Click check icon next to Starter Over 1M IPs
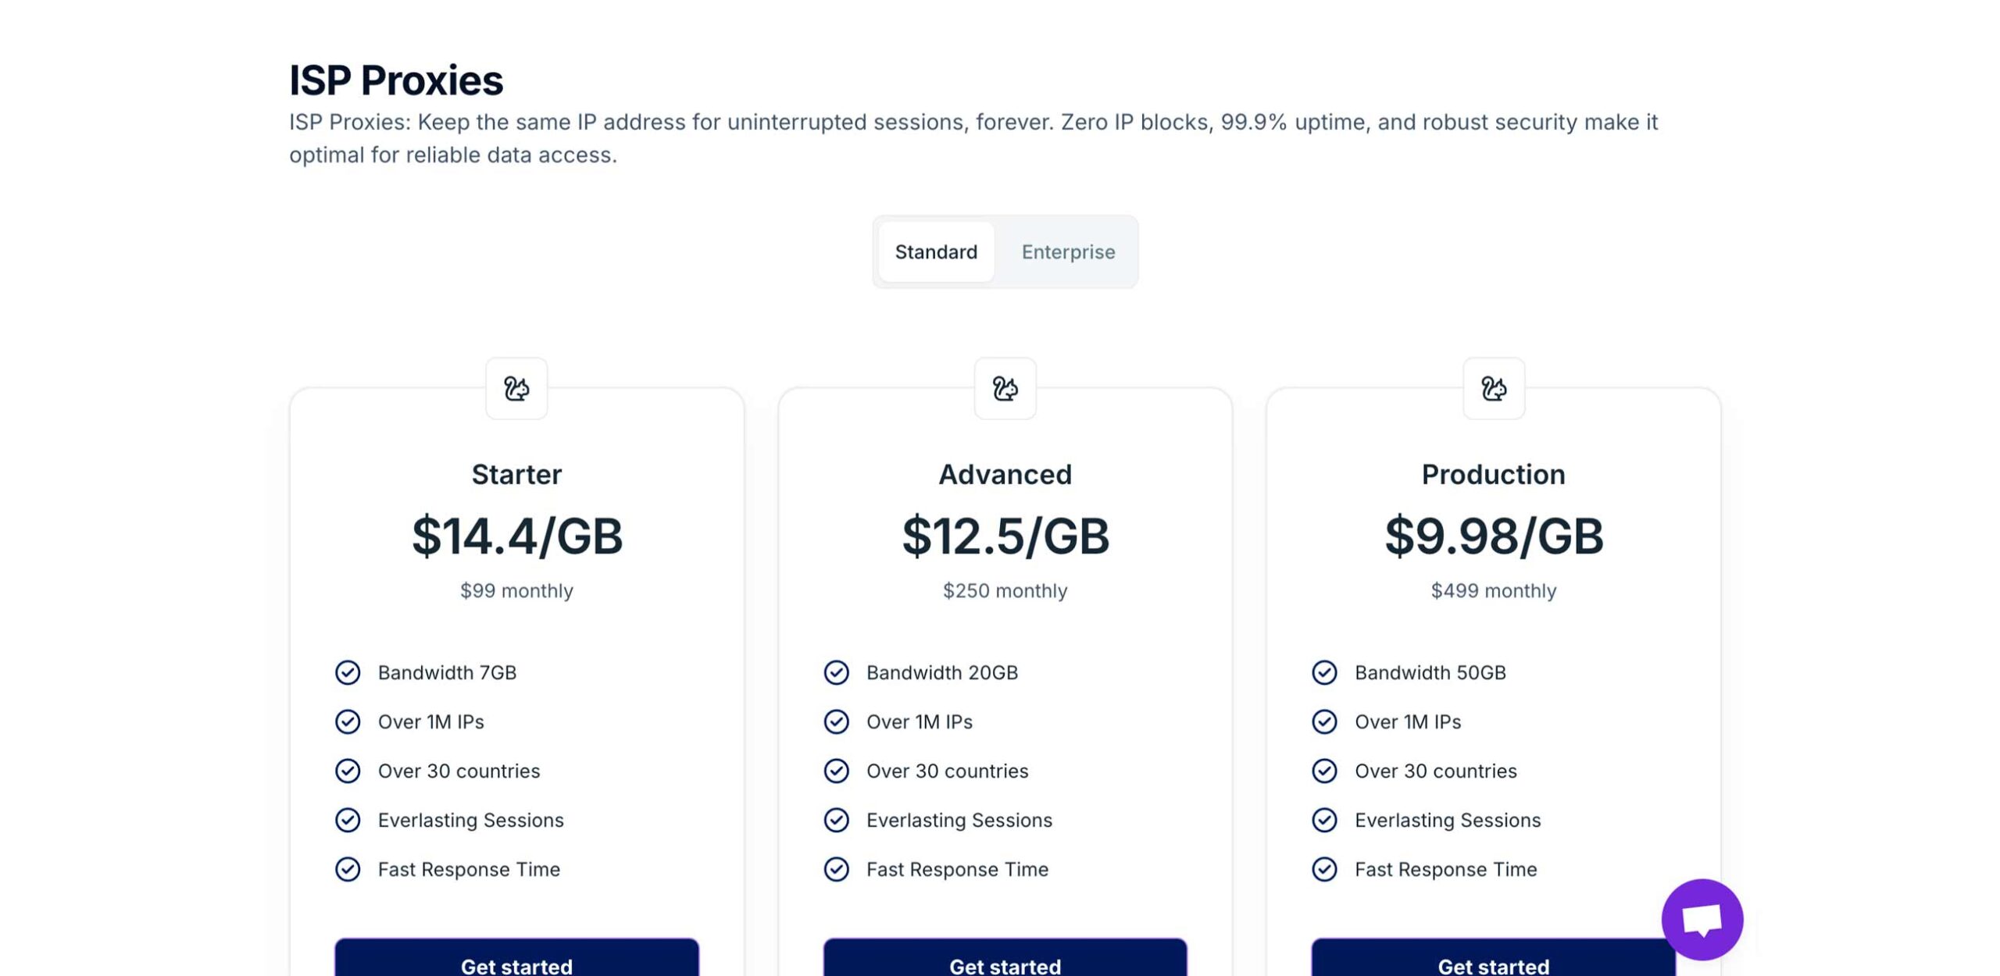The image size is (2000, 976). pos(348,721)
